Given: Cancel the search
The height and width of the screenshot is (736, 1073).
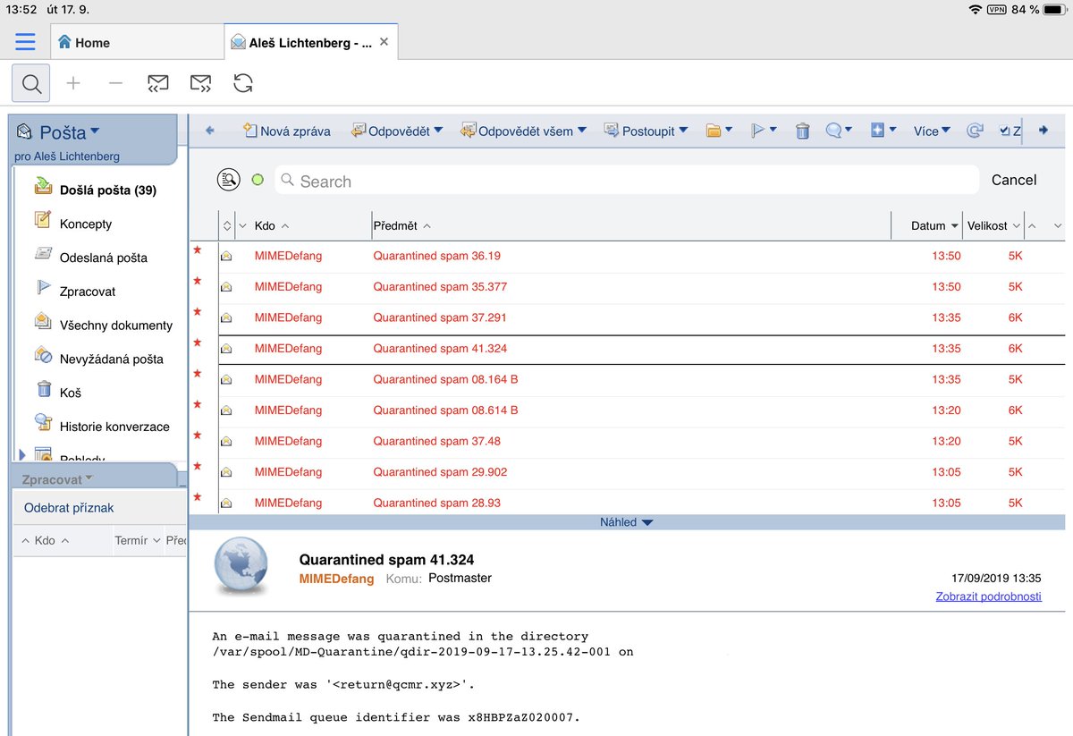Looking at the screenshot, I should [1014, 180].
